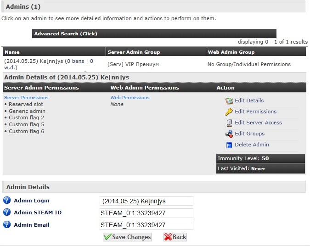This screenshot has height=246, width=310.
Task: Expand the Advanced Search bar
Action: click(66, 34)
